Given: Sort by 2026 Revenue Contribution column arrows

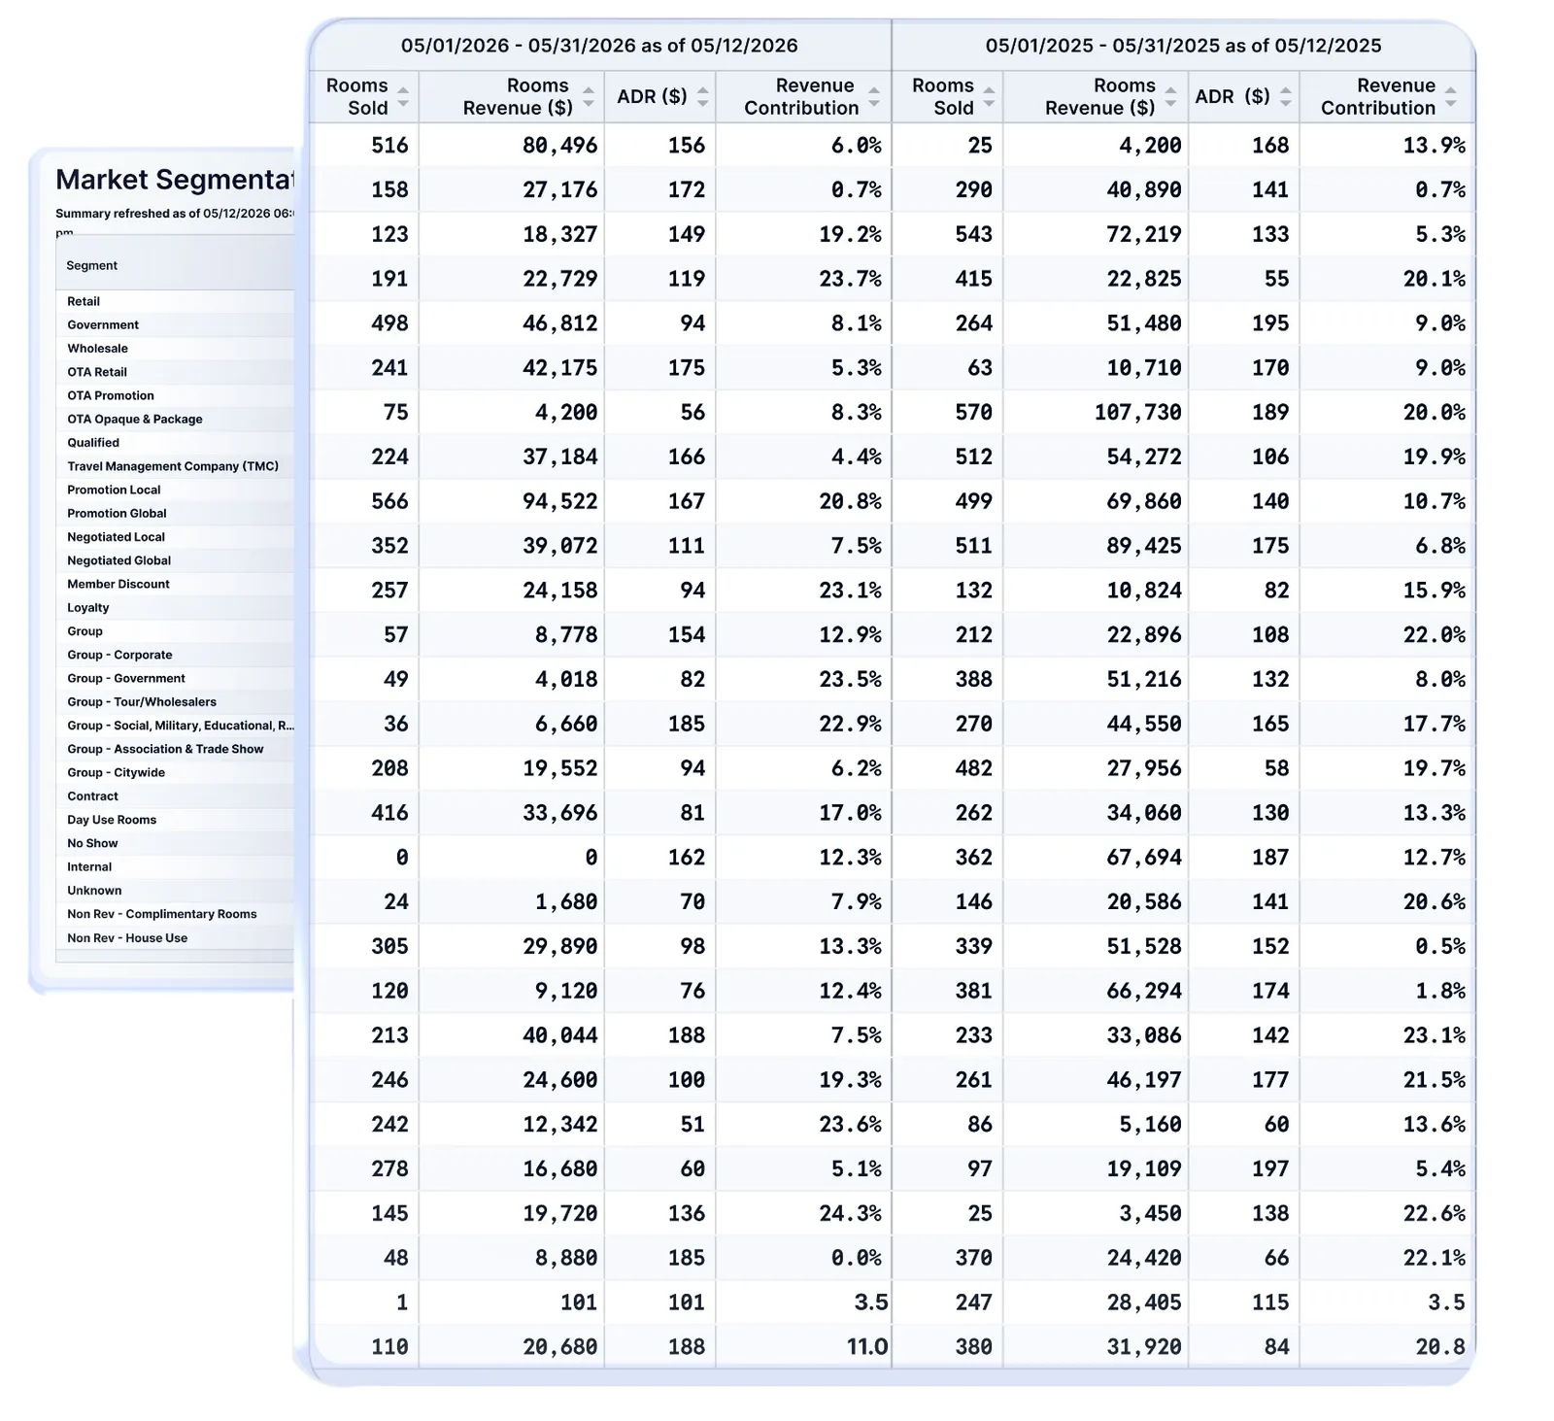Looking at the screenshot, I should (x=874, y=97).
